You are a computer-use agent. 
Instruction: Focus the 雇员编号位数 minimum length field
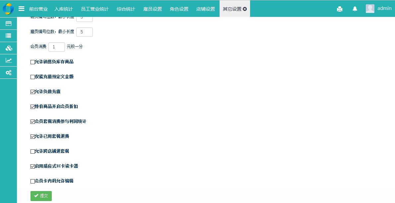[x=84, y=32]
